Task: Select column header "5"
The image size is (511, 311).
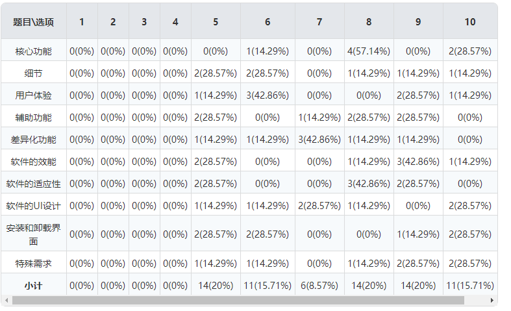Action: click(216, 22)
